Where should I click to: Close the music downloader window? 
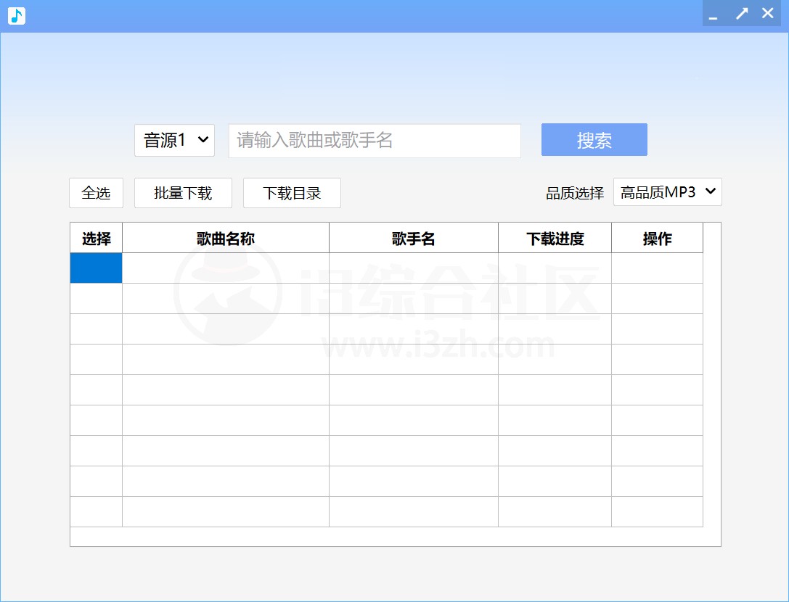pos(767,14)
